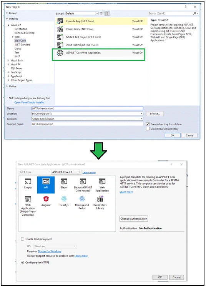The width and height of the screenshot is (206, 288).
Task: Open the search options dropdown arrow
Action: [198, 13]
